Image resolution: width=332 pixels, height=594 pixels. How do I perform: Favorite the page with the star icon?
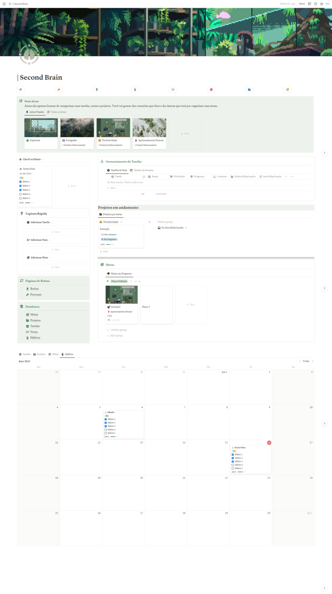click(322, 4)
